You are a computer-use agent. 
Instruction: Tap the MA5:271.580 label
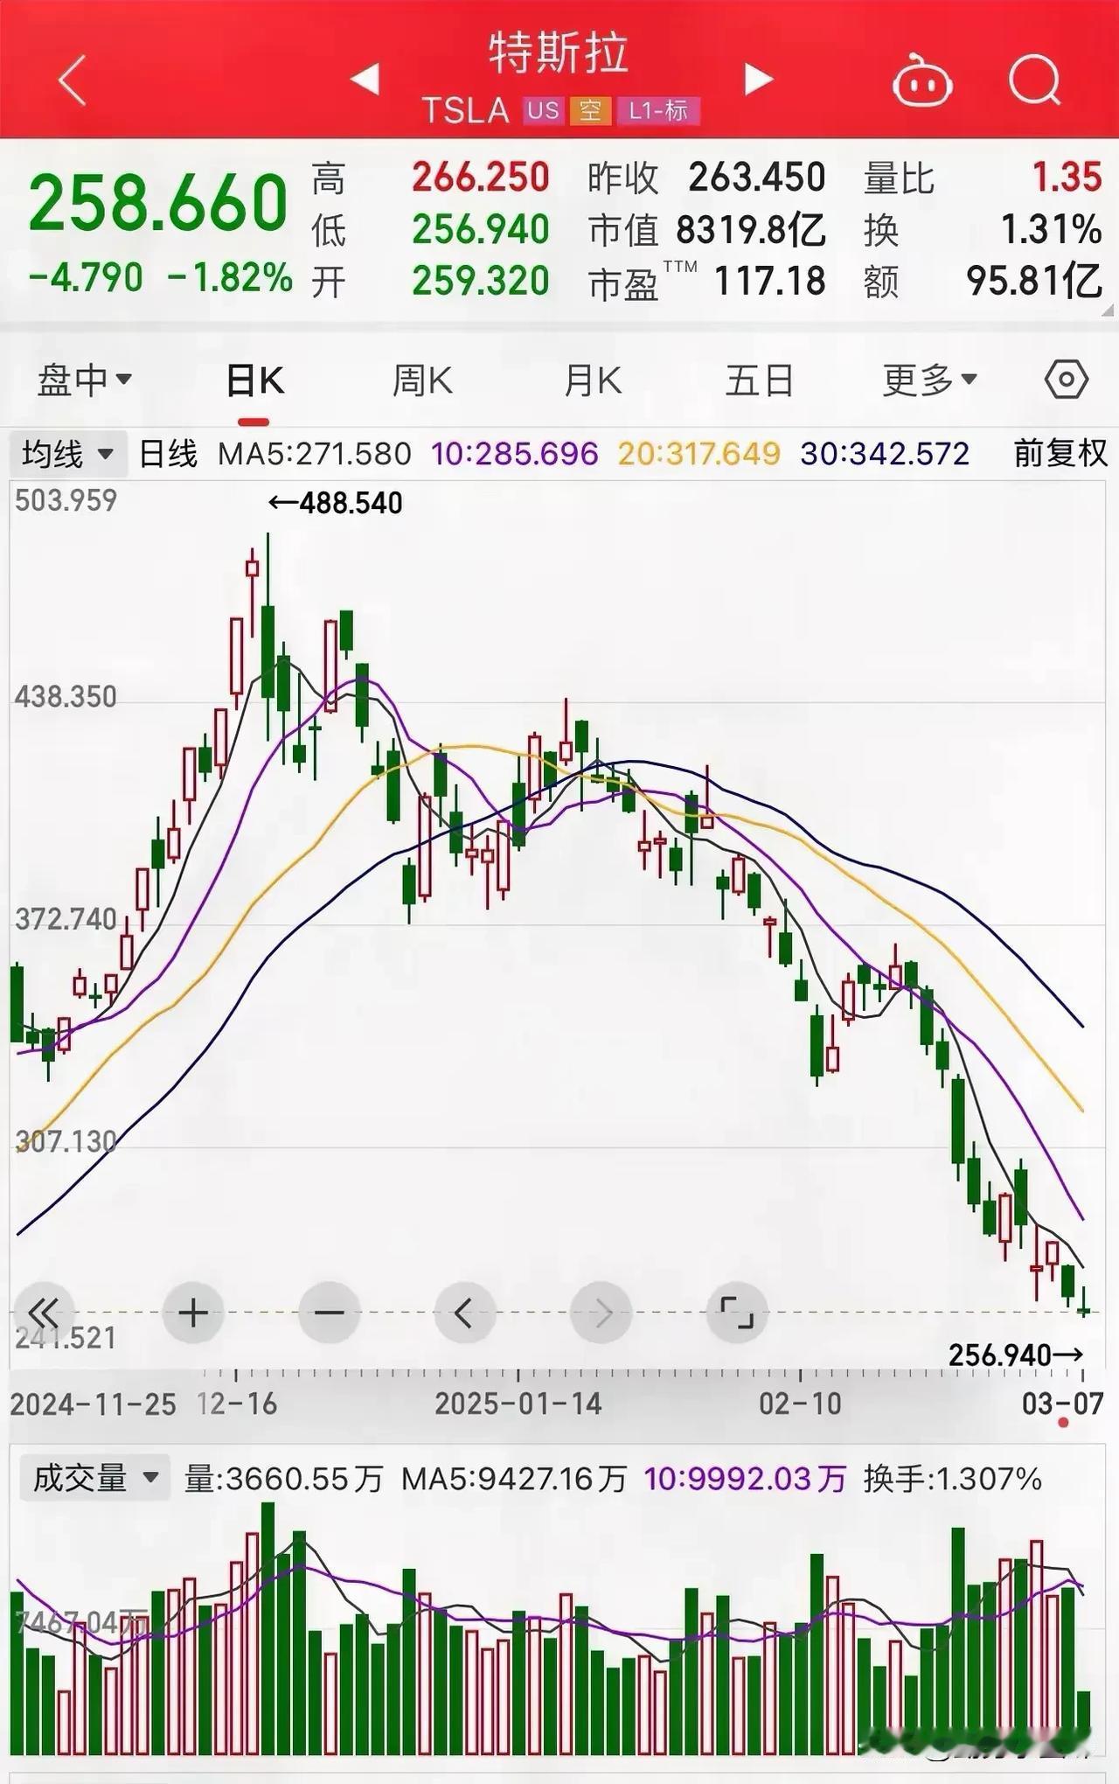point(315,454)
